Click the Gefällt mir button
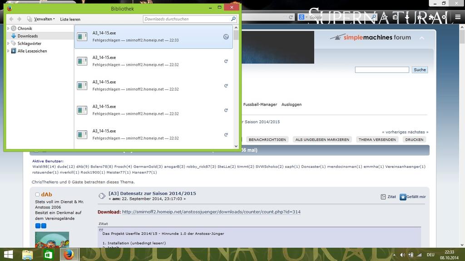Viewport: 465px width, 261px height. (412, 197)
